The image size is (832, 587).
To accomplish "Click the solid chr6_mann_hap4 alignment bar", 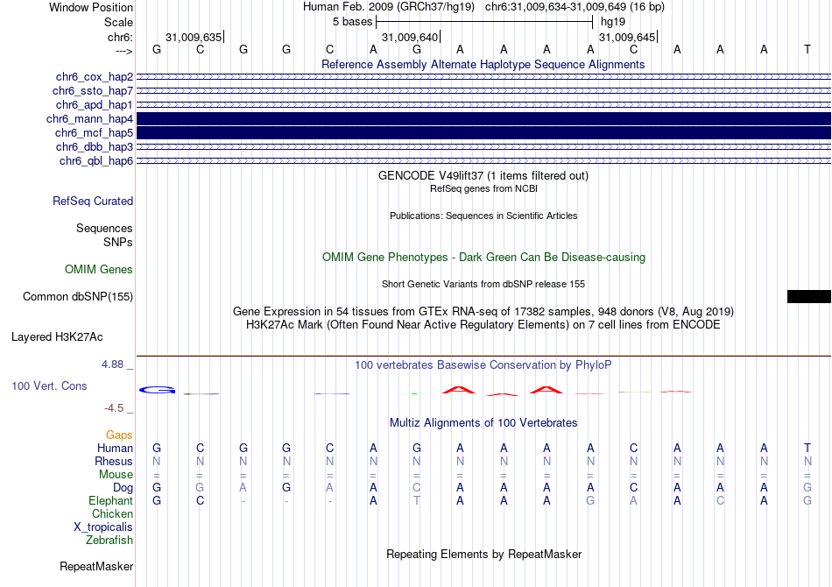I will (x=484, y=119).
